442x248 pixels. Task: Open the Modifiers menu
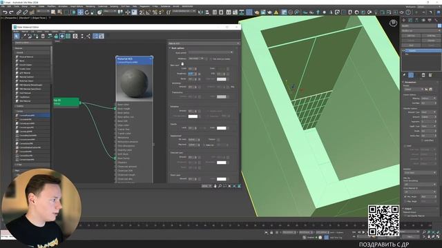click(51, 6)
